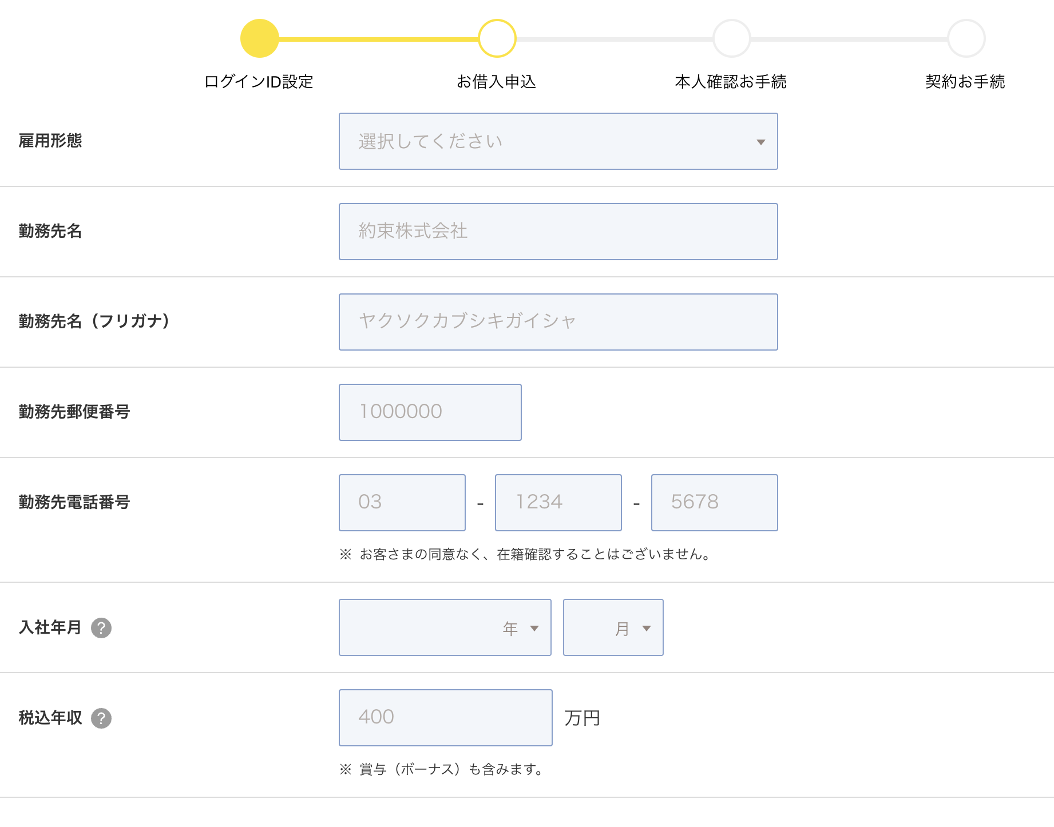This screenshot has width=1054, height=827.
Task: Open the 月 (month) dropdown
Action: click(613, 627)
